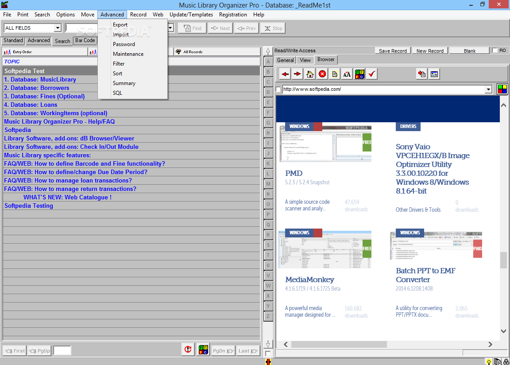510x365 pixels.
Task: Click the Prev search button
Action: pyautogui.click(x=247, y=28)
